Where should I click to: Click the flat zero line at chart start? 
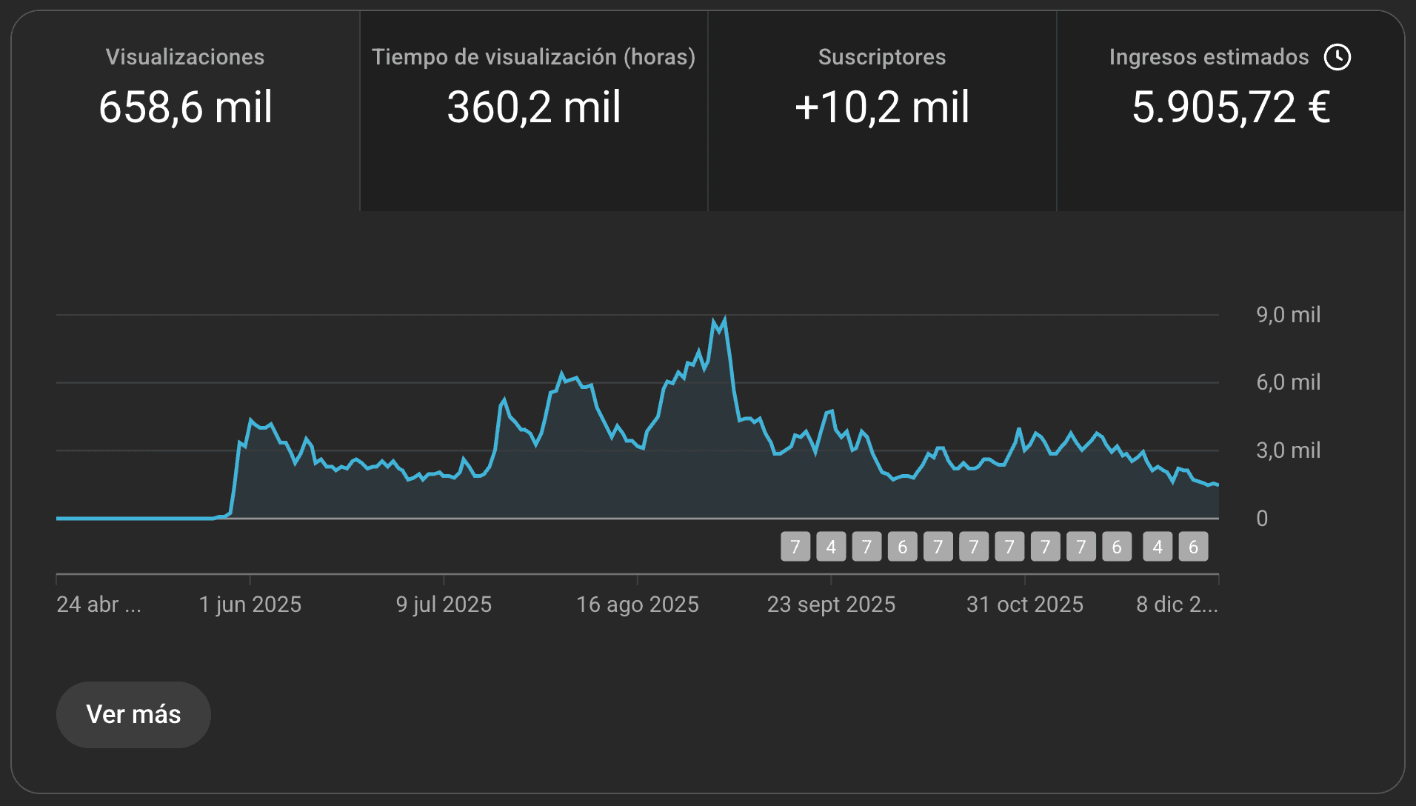(x=133, y=518)
